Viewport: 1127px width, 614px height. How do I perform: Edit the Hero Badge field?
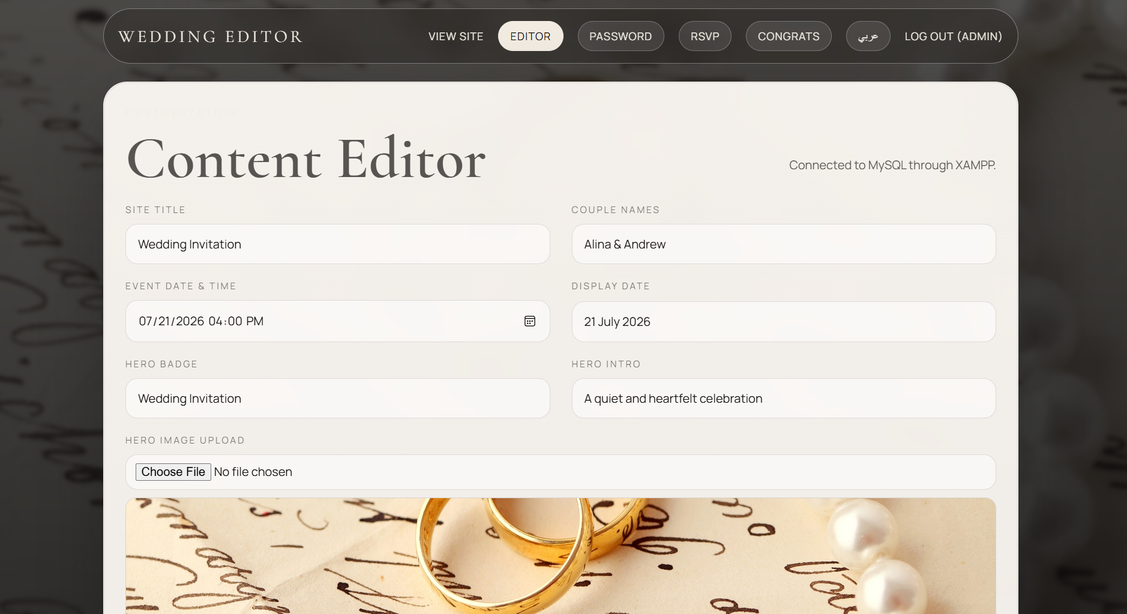coord(337,399)
